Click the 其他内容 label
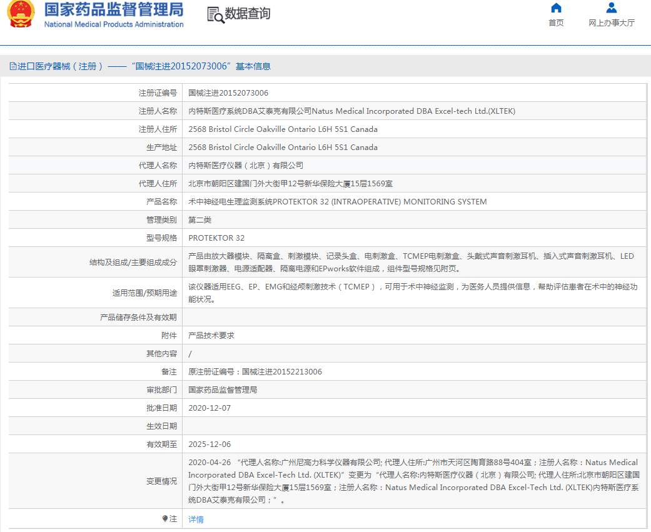This screenshot has height=532, width=651. point(161,354)
